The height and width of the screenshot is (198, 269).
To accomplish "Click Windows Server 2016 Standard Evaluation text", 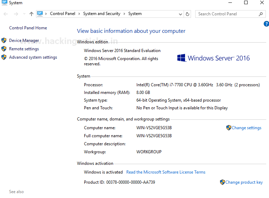I will pyautogui.click(x=122, y=51).
